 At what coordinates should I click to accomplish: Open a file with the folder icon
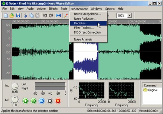tap(12, 15)
